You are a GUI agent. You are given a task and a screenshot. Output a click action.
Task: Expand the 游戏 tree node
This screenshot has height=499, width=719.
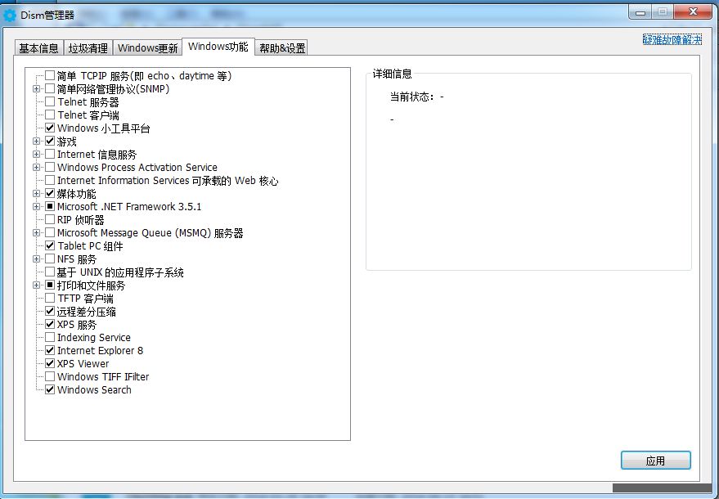point(36,141)
